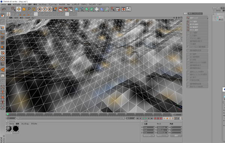
Task: Open the レンダリング menu
Action: click(x=75, y=5)
